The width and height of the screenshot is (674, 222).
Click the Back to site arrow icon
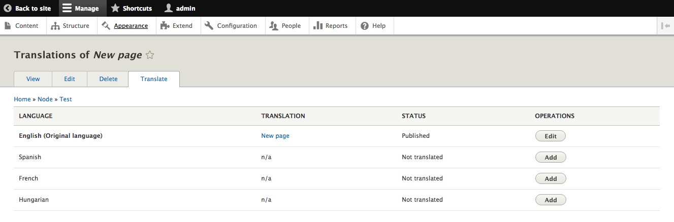(x=8, y=8)
